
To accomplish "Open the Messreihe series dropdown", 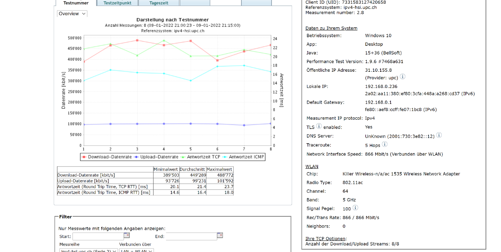I will (x=88, y=251).
